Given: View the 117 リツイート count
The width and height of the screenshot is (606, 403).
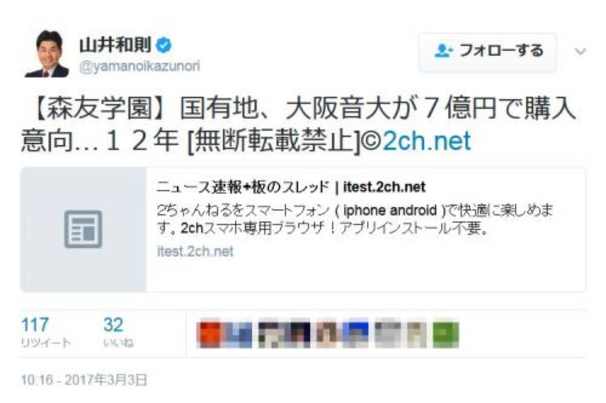Looking at the screenshot, I should click(45, 332).
